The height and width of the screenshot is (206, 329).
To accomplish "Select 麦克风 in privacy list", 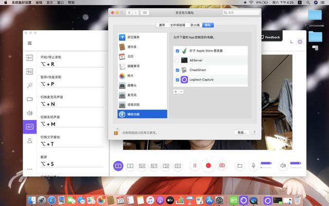I will (142, 95).
